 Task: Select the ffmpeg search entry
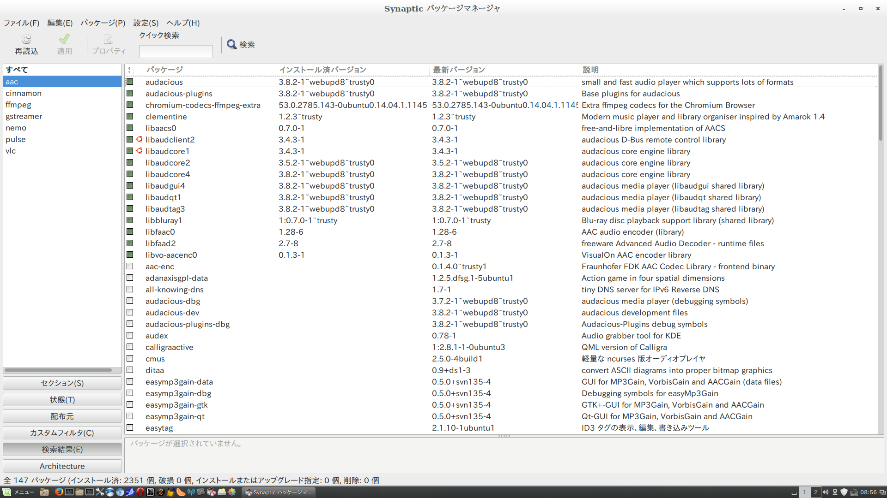[x=62, y=105]
